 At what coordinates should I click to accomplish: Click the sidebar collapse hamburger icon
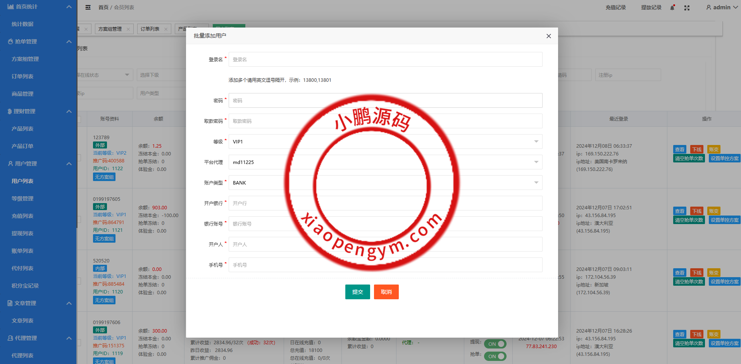tap(88, 7)
